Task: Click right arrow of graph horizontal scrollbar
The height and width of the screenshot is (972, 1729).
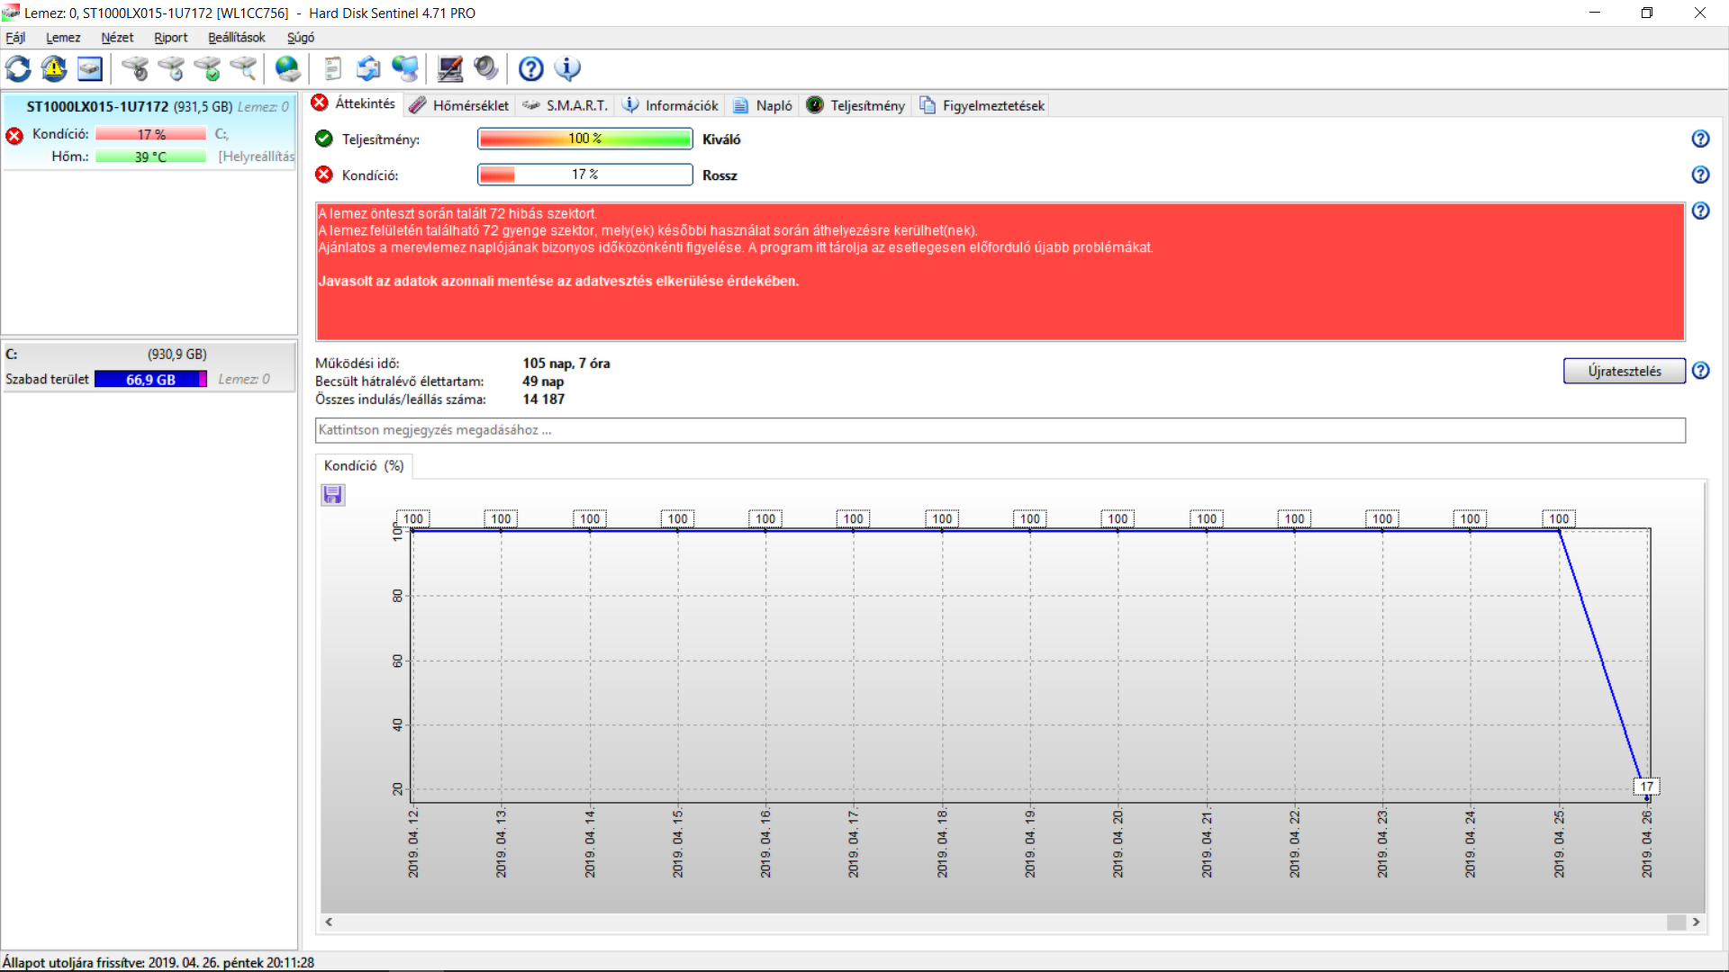Action: click(1697, 922)
